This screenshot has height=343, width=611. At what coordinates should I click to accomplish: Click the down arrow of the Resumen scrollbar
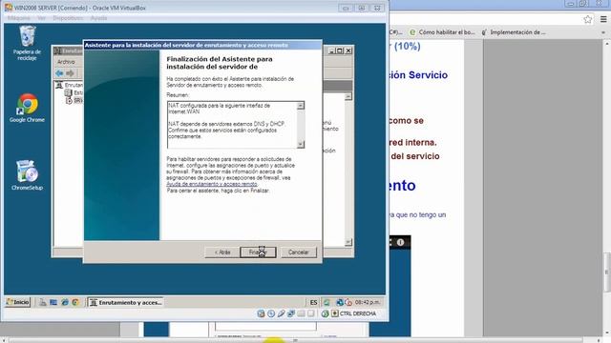[301, 144]
